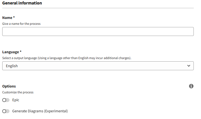Click the "Options" section heading
201x119 pixels.
tap(9, 86)
